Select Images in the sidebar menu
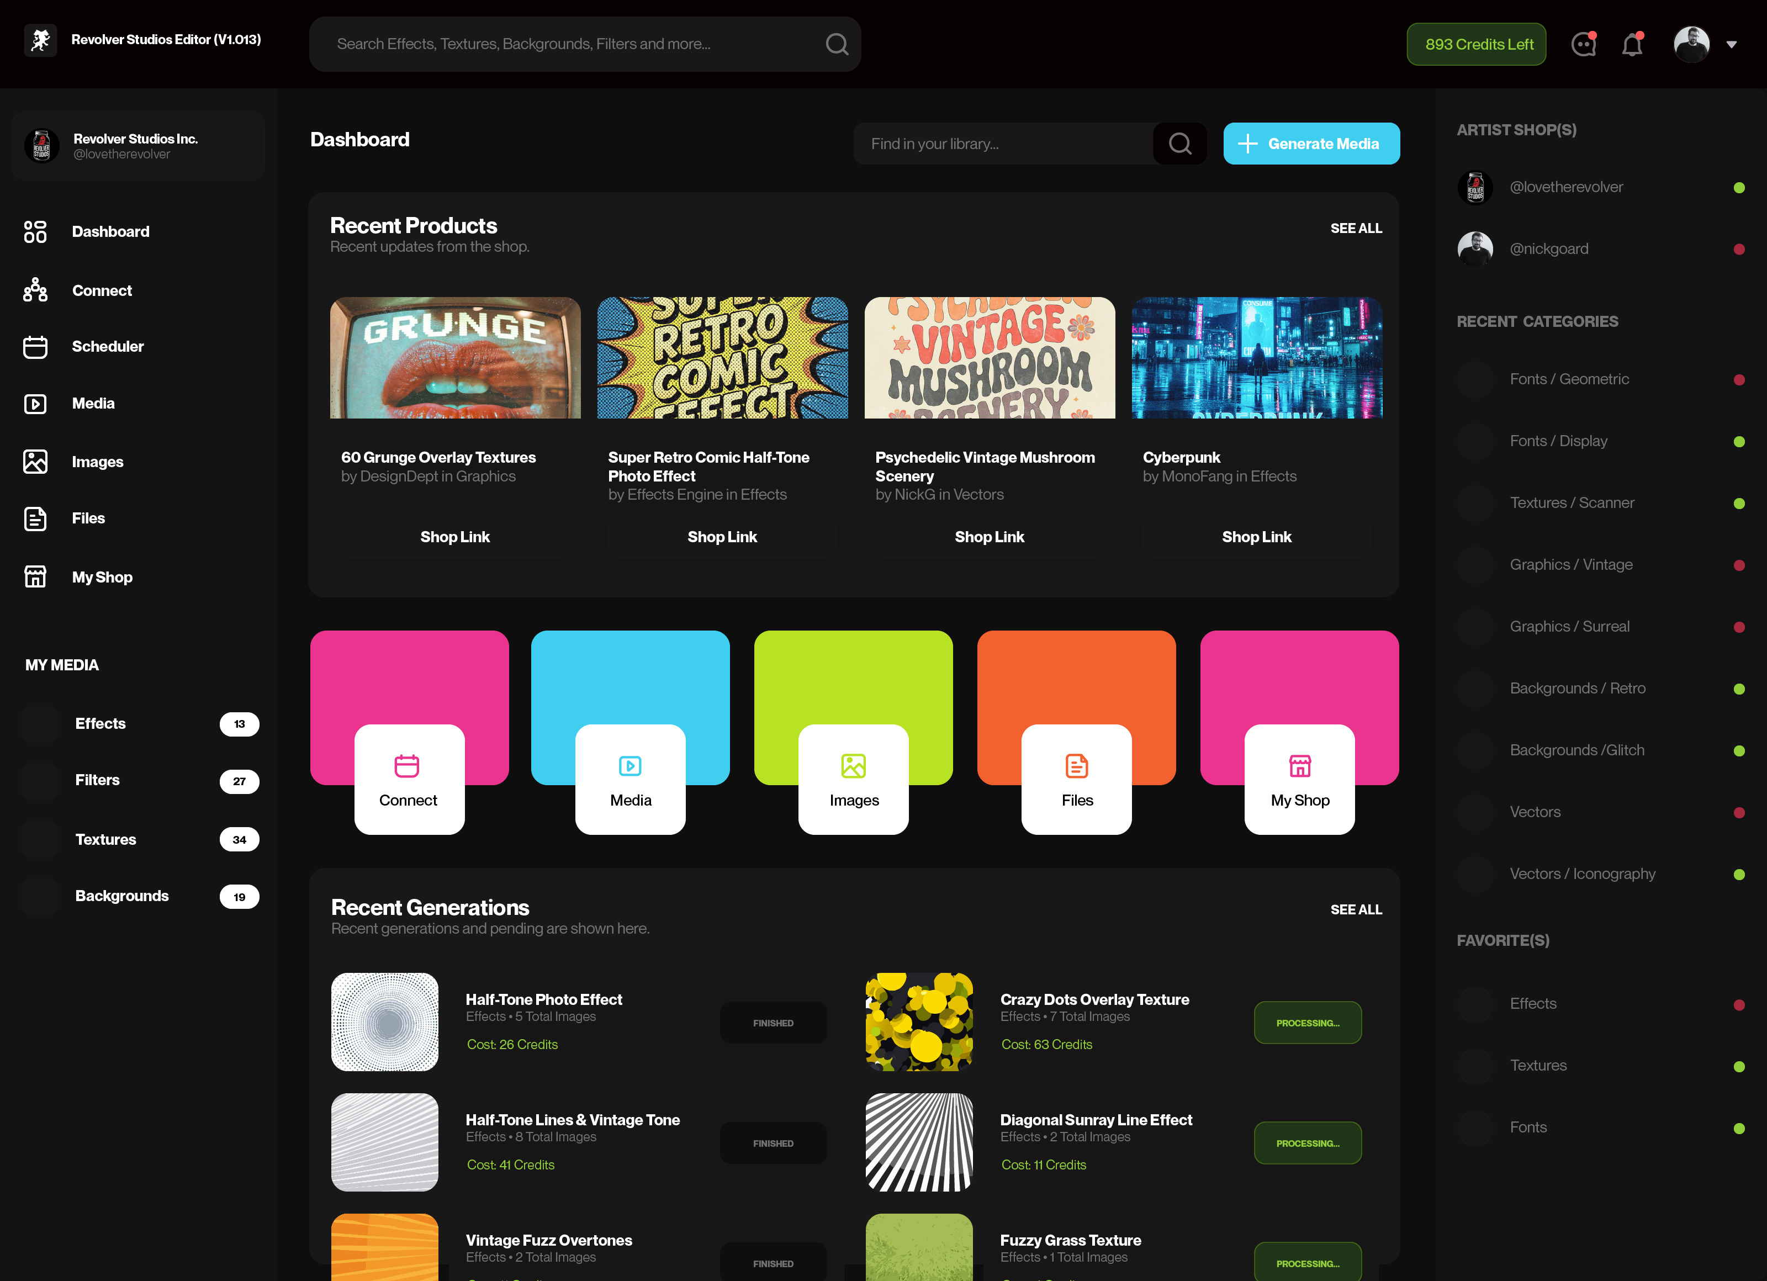The image size is (1767, 1281). 97,462
